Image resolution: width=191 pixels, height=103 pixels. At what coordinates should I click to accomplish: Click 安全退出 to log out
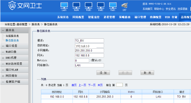(x=171, y=9)
